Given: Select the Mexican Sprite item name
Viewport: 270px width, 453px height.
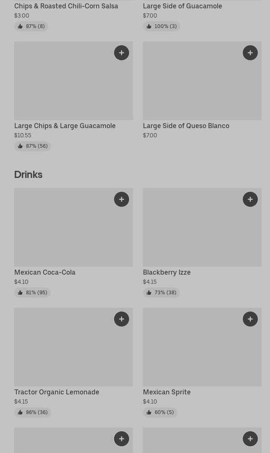Looking at the screenshot, I should [167, 392].
